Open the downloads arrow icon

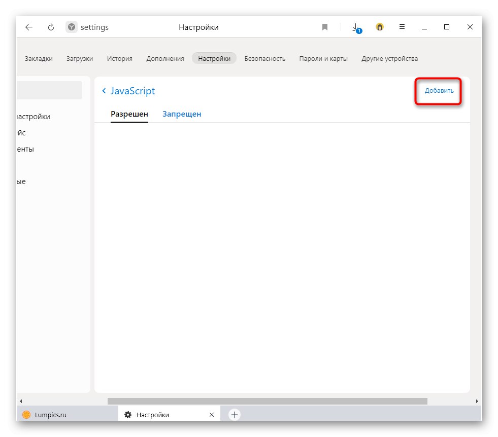coord(357,28)
